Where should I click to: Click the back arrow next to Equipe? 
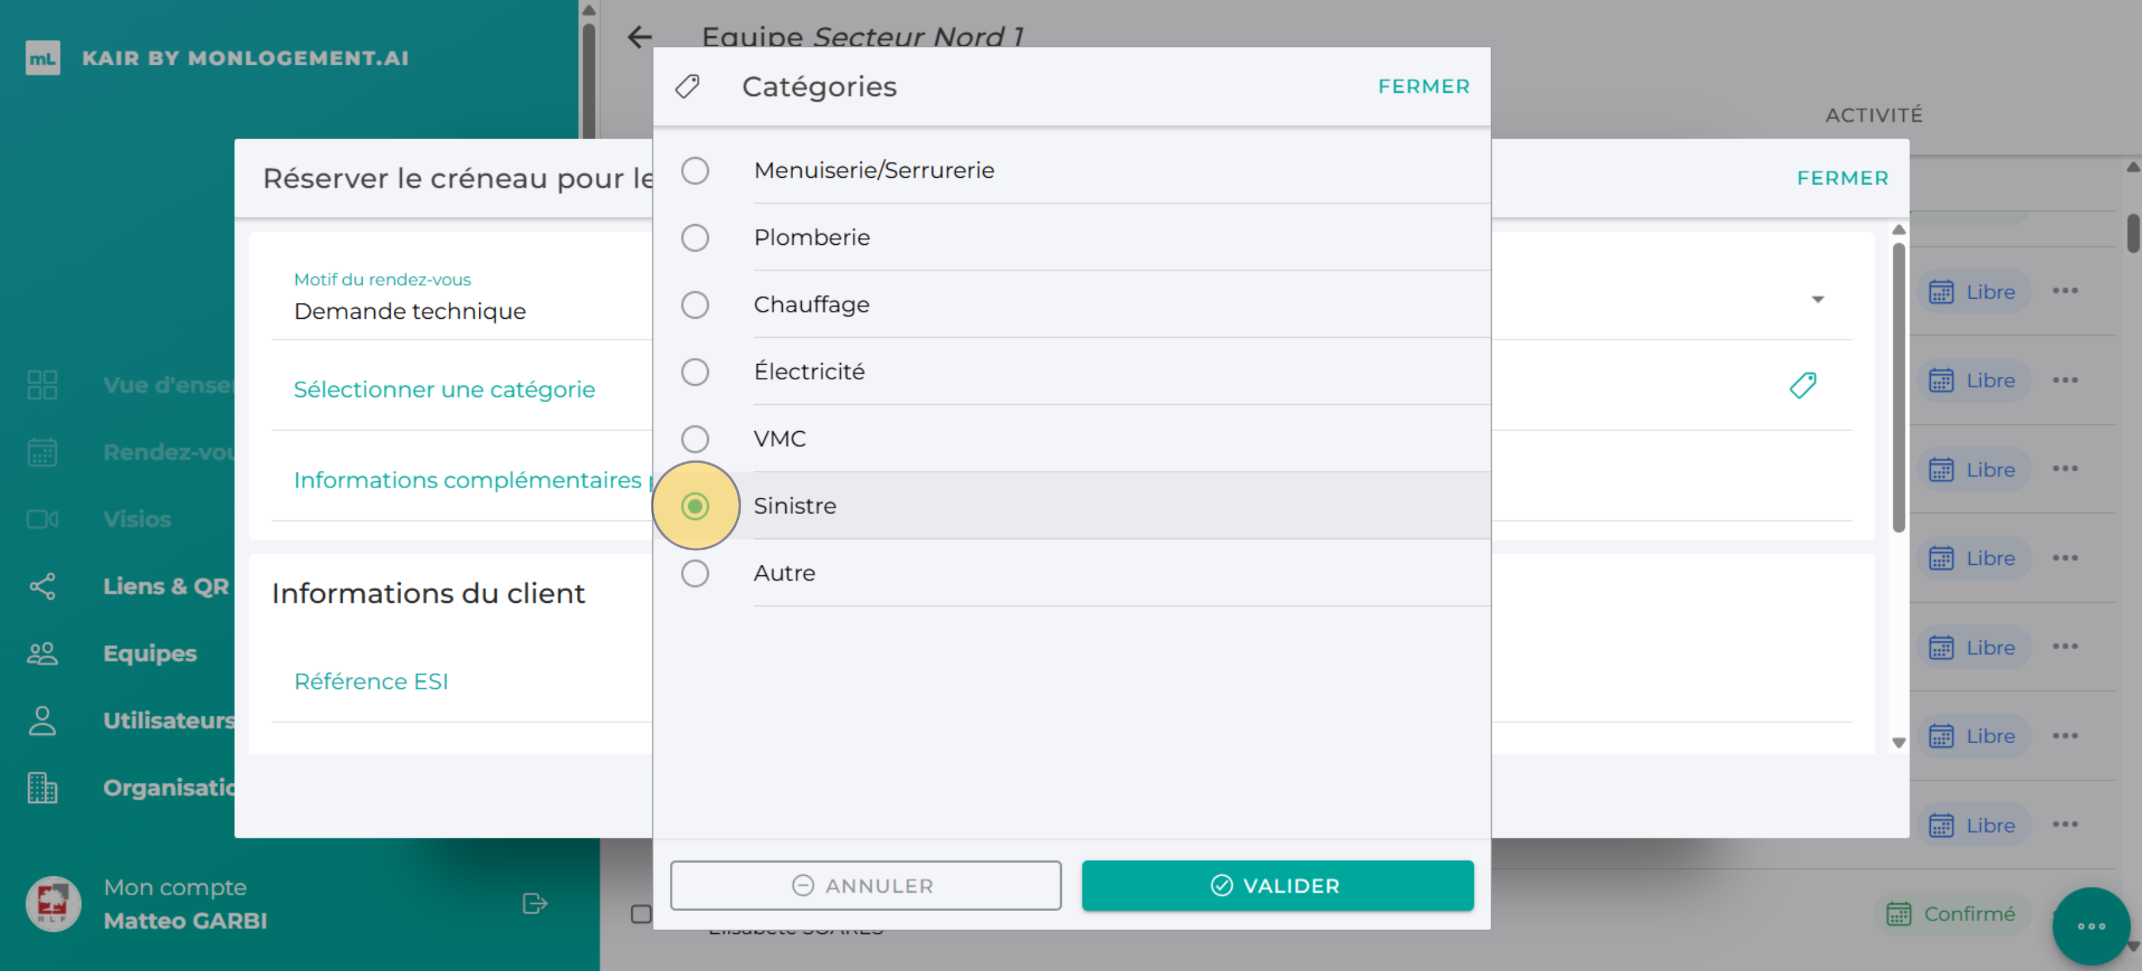click(639, 37)
